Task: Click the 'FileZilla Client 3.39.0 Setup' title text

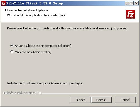Action: coord(35,3)
